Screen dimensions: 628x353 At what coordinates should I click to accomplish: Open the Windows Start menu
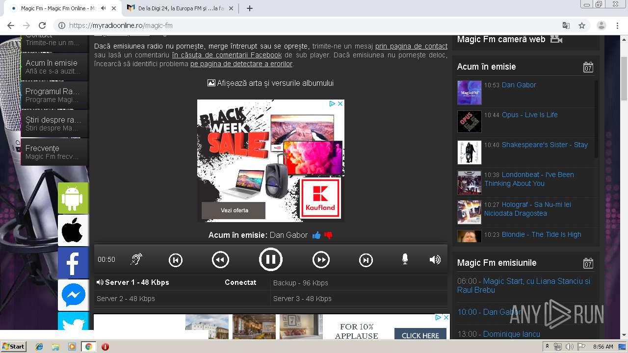click(14, 347)
